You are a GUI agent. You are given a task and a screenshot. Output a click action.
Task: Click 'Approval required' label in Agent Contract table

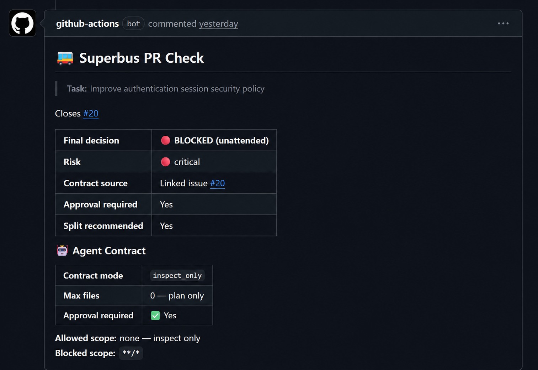pyautogui.click(x=98, y=316)
